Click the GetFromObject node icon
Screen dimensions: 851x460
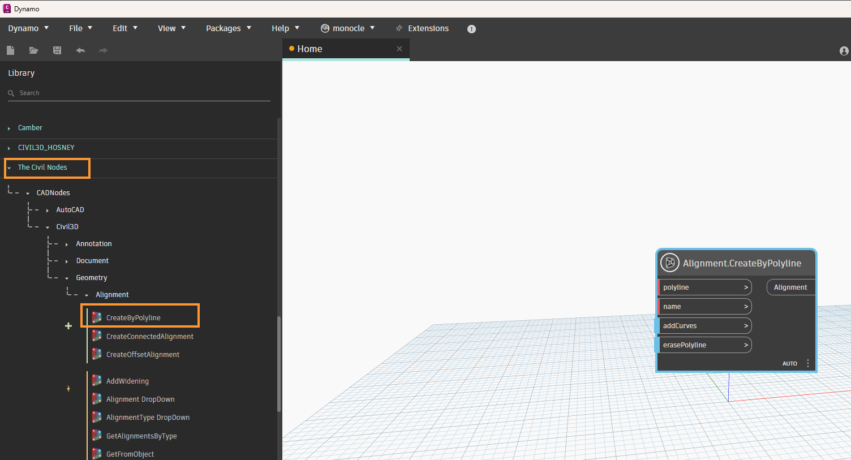point(97,454)
